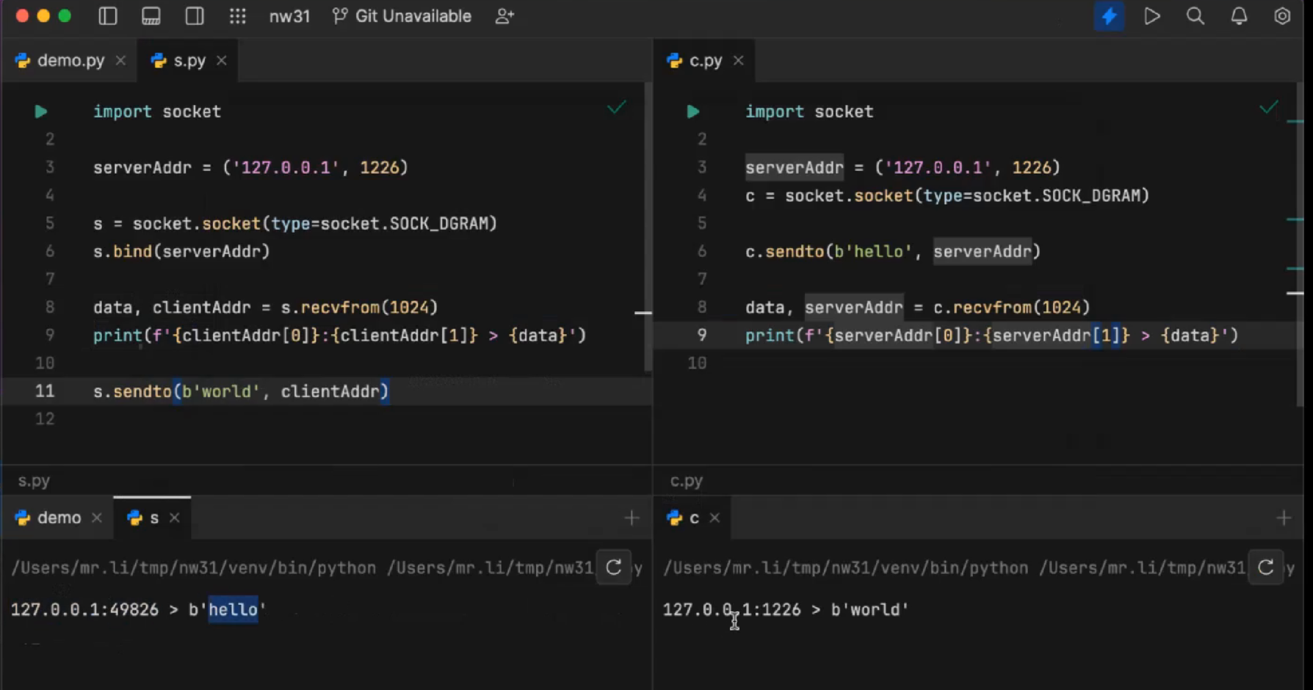Toggle the left sidebar panel icon
The image size is (1313, 690).
[108, 16]
